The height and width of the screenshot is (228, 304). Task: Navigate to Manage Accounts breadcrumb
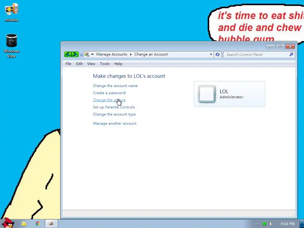(112, 54)
